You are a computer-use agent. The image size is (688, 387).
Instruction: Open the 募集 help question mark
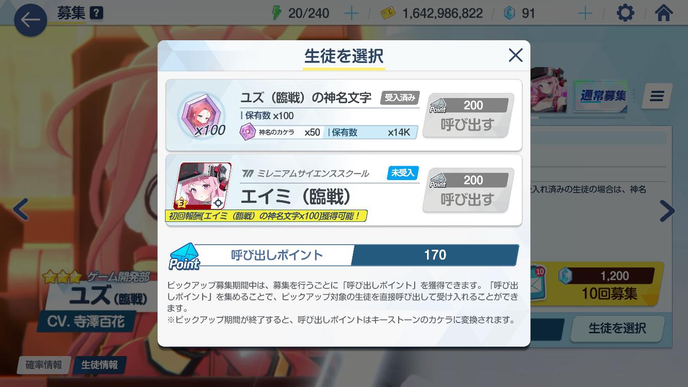pos(96,13)
